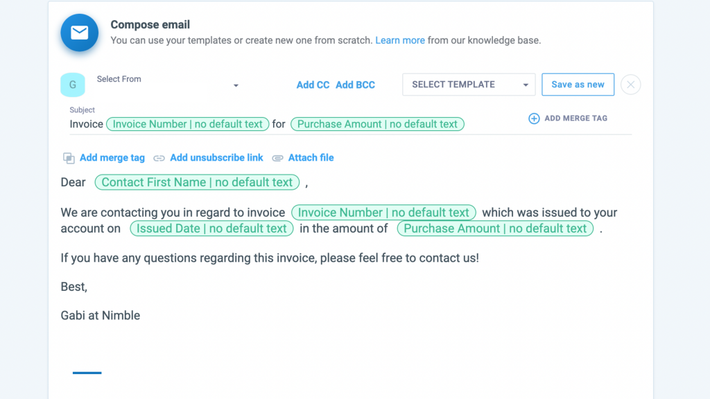
Task: Select the Invoice Number tag in subject
Action: coord(187,124)
